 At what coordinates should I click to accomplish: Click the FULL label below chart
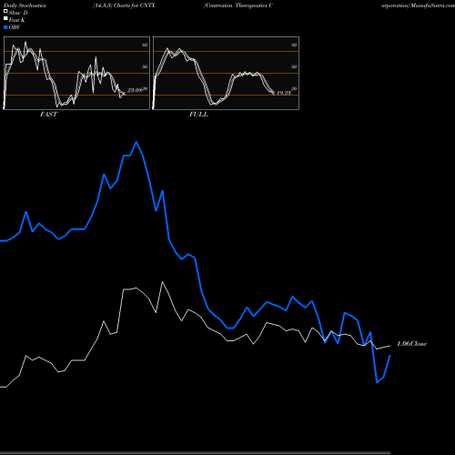pyautogui.click(x=198, y=115)
